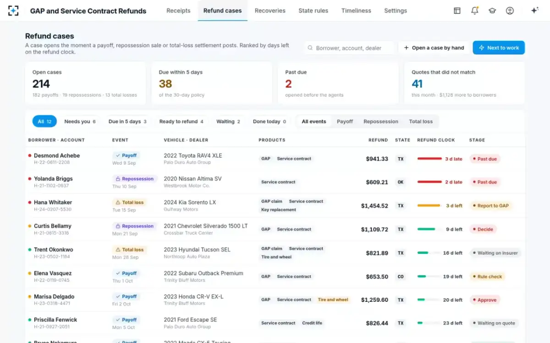Viewport: 550px width, 343px height.
Task: Filter by Due in 5 days
Action: 127,121
